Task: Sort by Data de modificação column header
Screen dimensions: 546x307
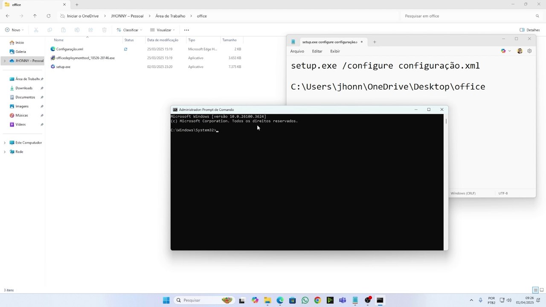Action: coord(163,40)
